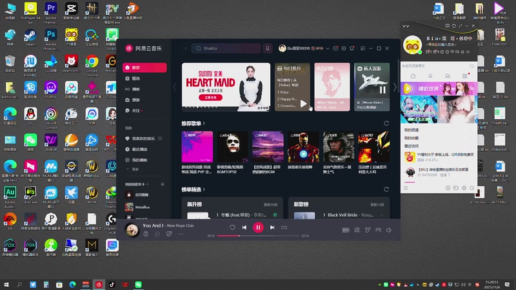Click the song title You And I
Screen dimensions: 516x290
pos(153,226)
